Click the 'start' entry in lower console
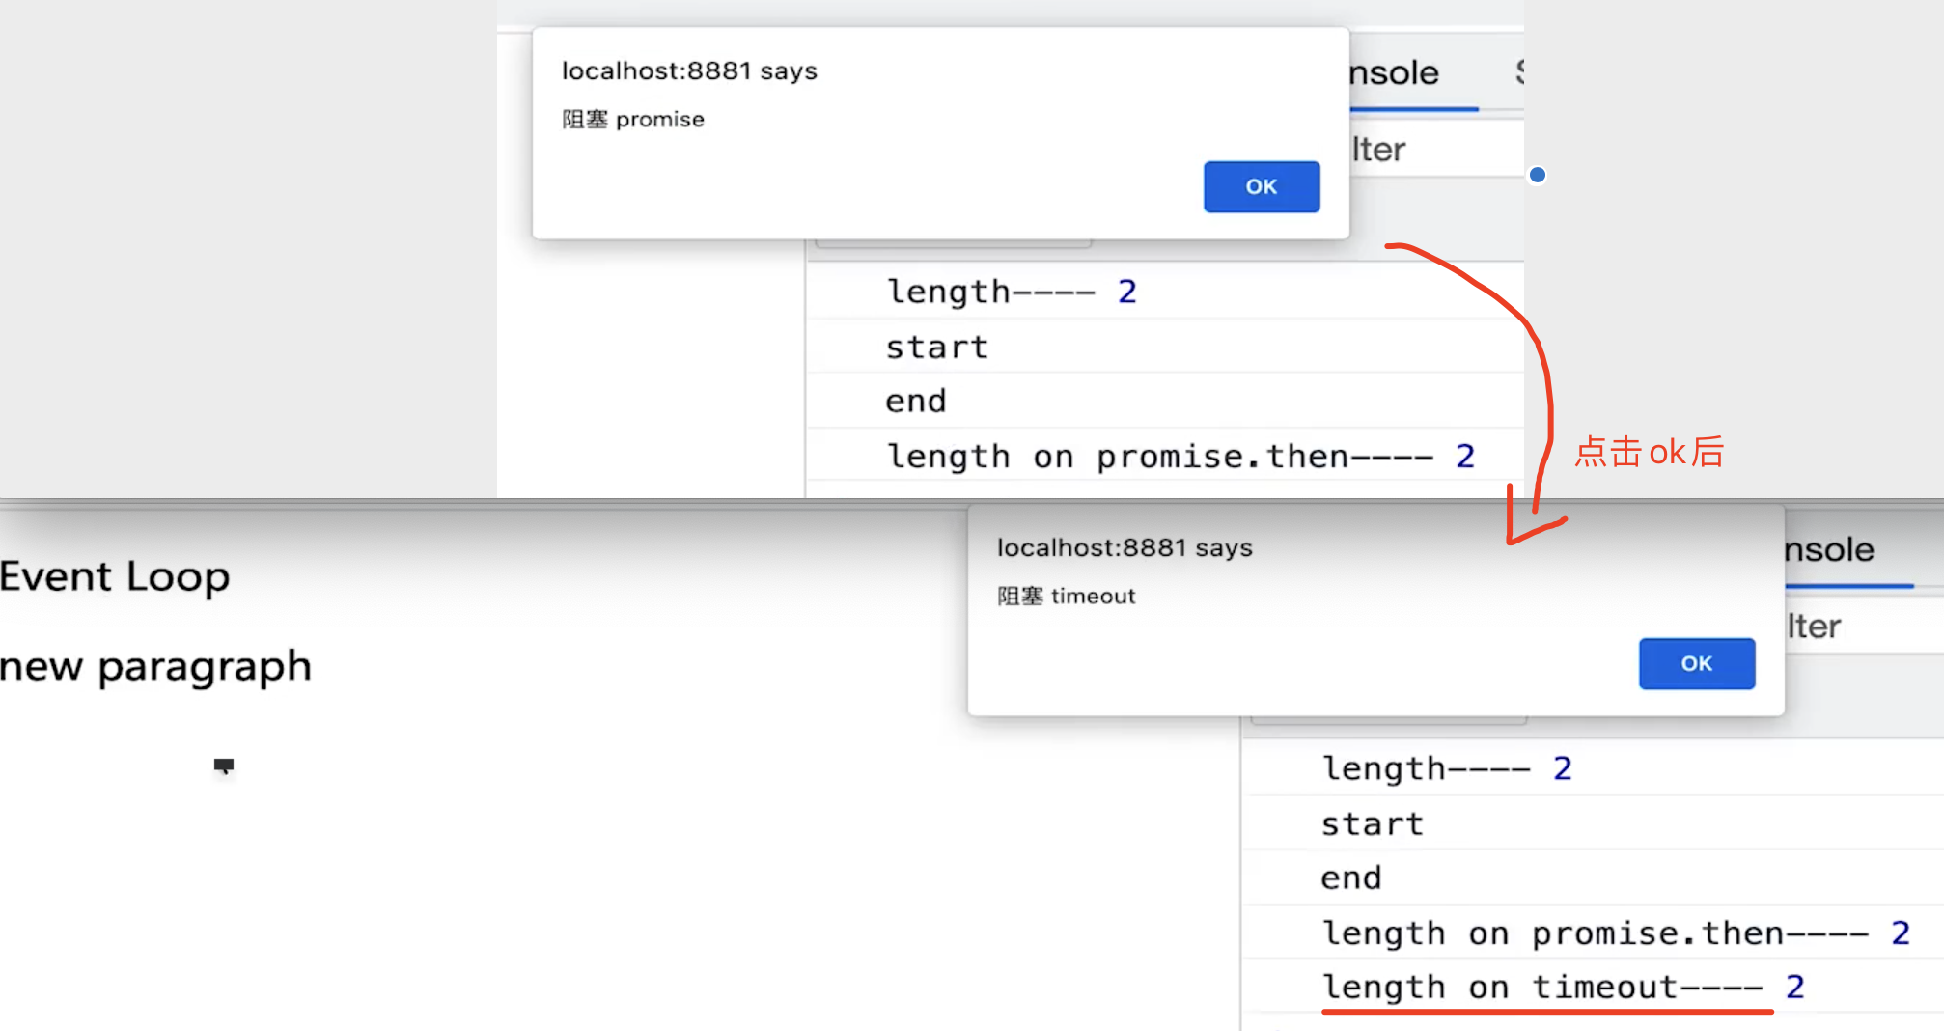The image size is (1944, 1031). pyautogui.click(x=1373, y=823)
